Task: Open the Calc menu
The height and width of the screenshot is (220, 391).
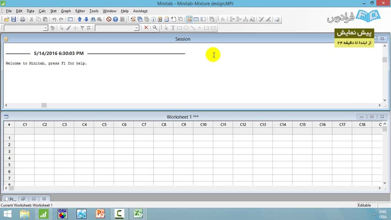Action: pos(42,11)
